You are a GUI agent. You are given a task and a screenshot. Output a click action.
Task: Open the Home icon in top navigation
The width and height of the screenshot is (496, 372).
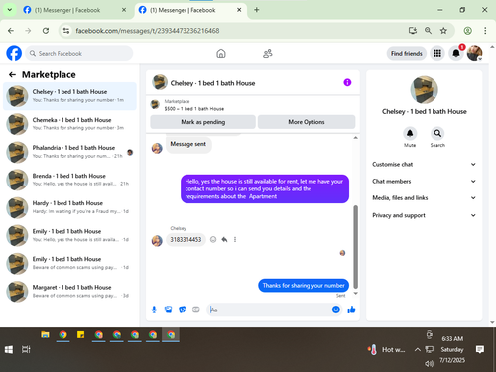coord(221,53)
